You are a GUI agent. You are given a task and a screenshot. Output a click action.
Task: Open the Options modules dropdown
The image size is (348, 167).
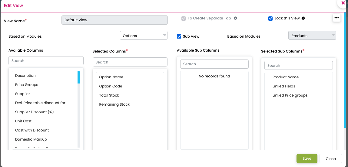pos(144,36)
